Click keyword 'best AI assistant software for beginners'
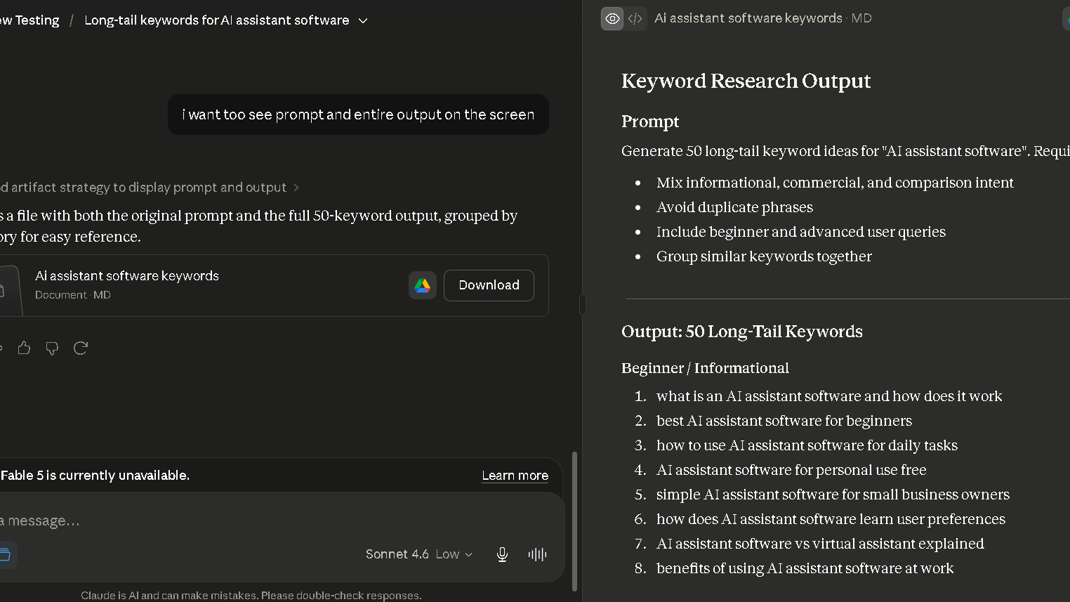This screenshot has width=1070, height=602. pos(784,421)
